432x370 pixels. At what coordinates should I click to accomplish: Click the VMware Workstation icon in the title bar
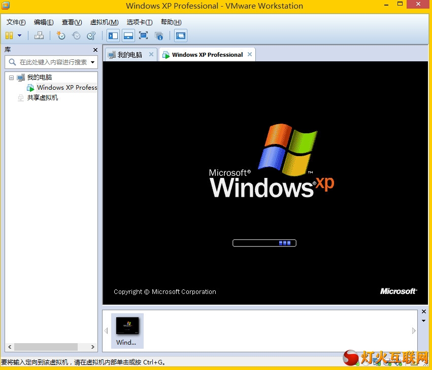click(5, 5)
